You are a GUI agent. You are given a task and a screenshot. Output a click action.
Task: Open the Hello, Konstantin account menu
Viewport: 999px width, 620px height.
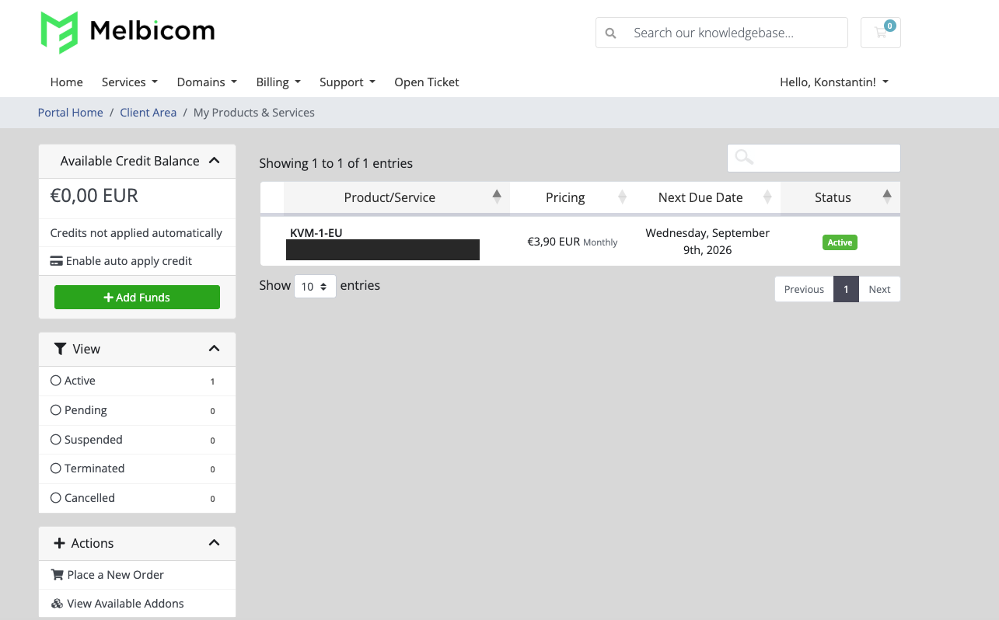tap(834, 82)
